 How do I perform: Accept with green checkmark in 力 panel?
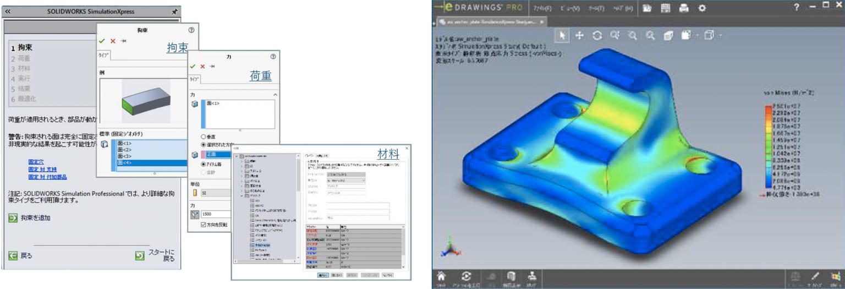pyautogui.click(x=193, y=66)
